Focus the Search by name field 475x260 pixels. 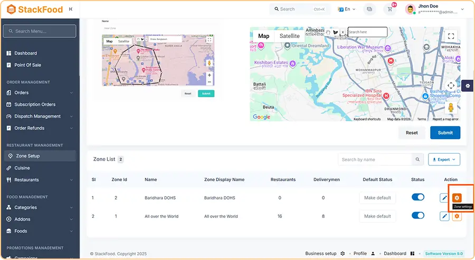375,159
